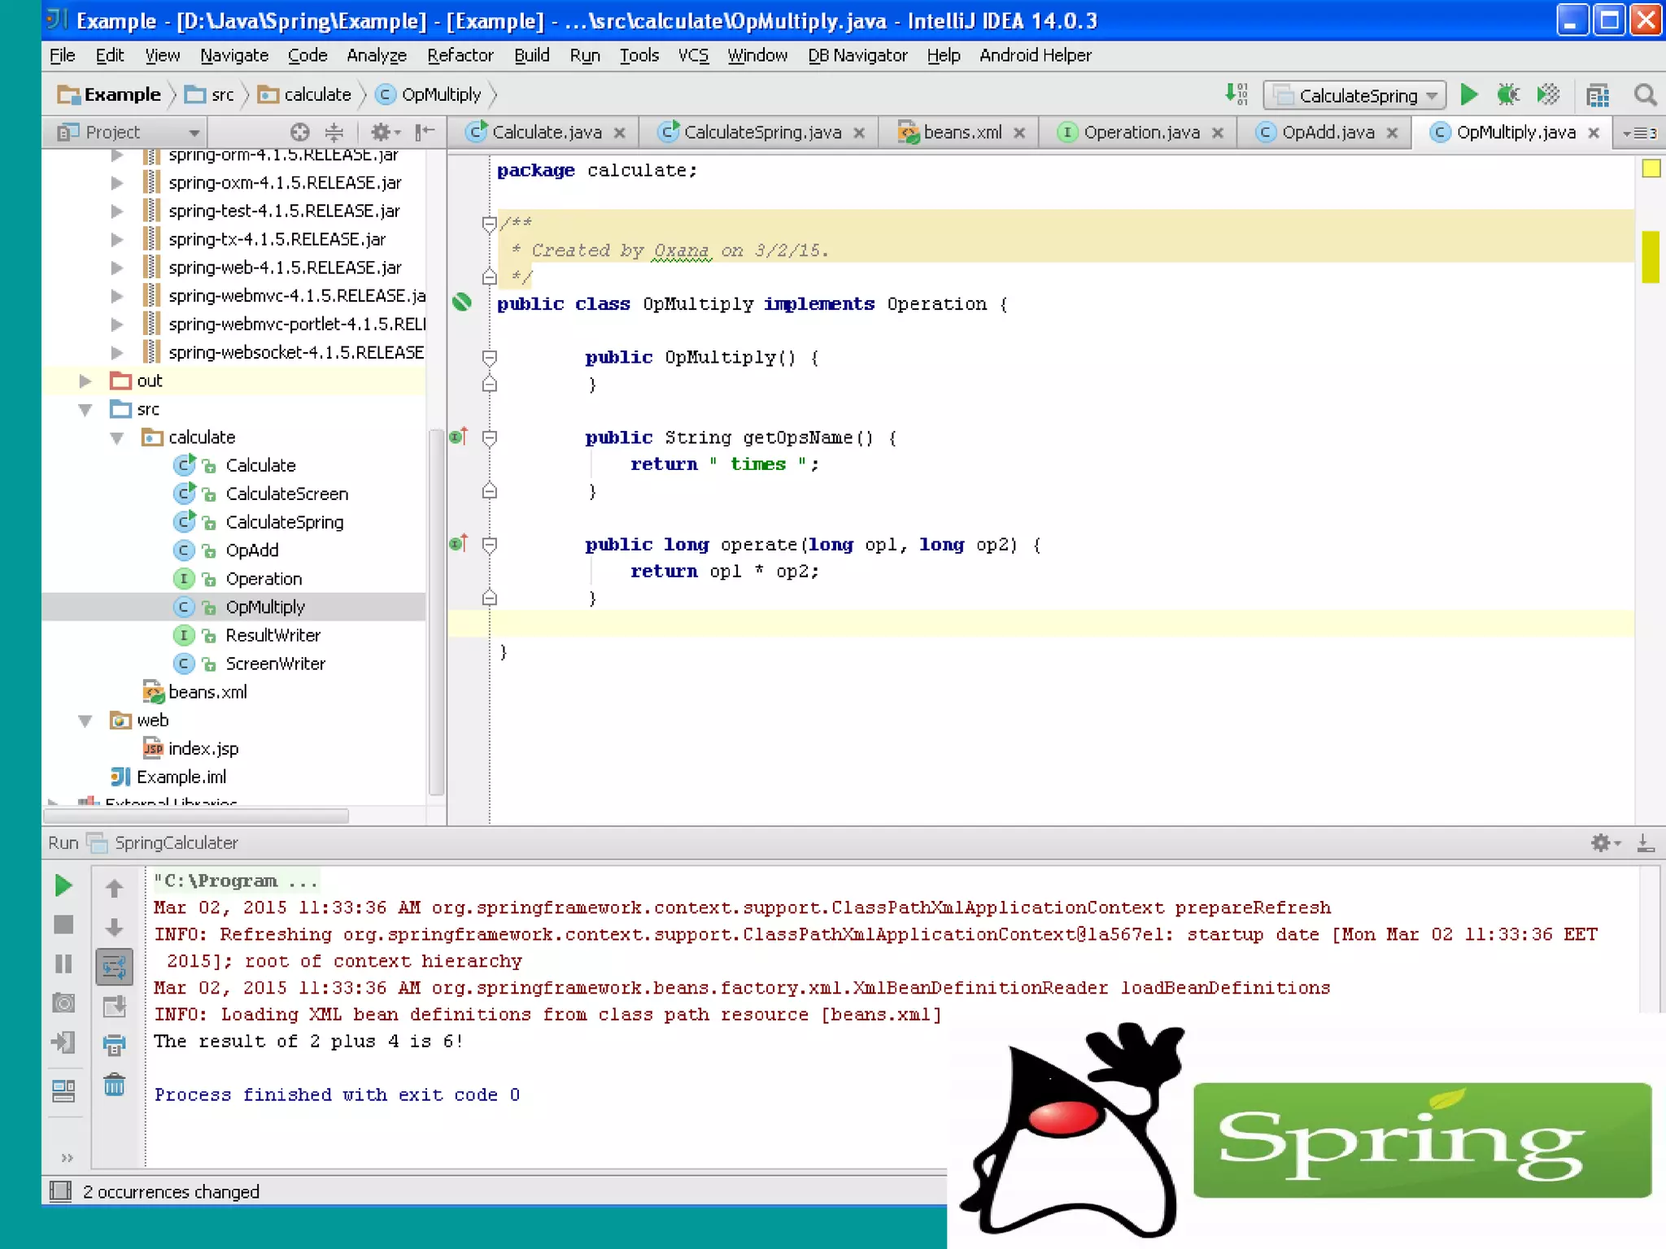Open CalculateSpring run configuration dropdown

[x=1354, y=95]
